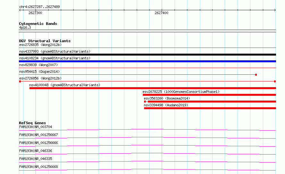Click the black nsv4337993 variant bar
Image resolution: width=285 pixels, height=174 pixels.
[x=147, y=55]
